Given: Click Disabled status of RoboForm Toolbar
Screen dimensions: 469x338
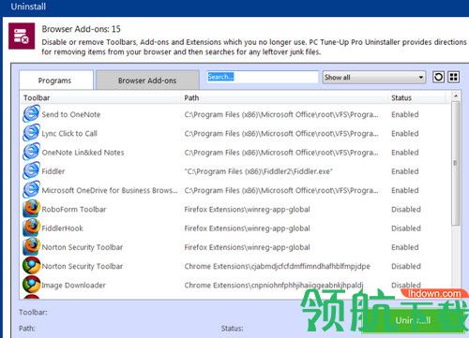Looking at the screenshot, I should click(406, 210).
